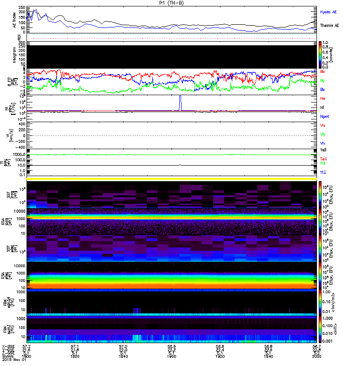This screenshot has height=366, width=343.
Task: Click the Npot density spike near 1900
Action: pos(180,103)
